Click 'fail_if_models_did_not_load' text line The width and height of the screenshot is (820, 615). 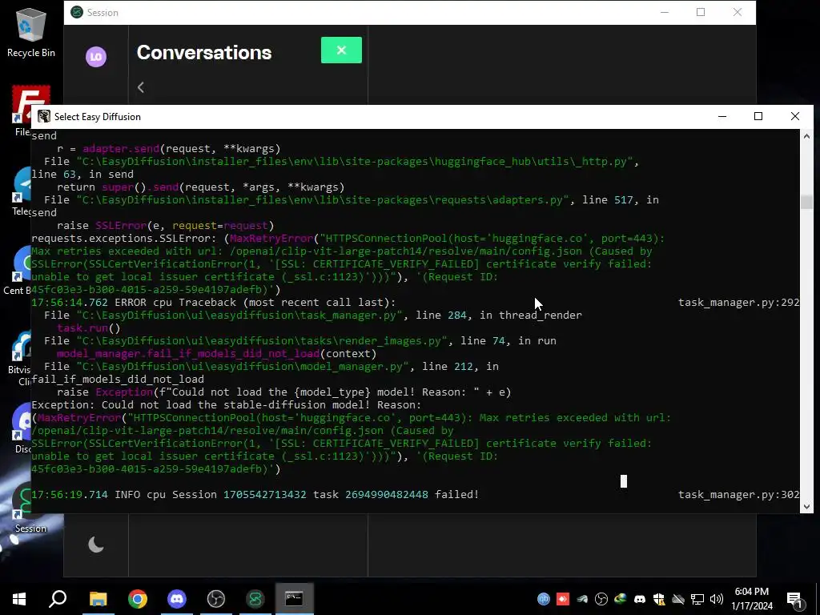[x=118, y=379]
